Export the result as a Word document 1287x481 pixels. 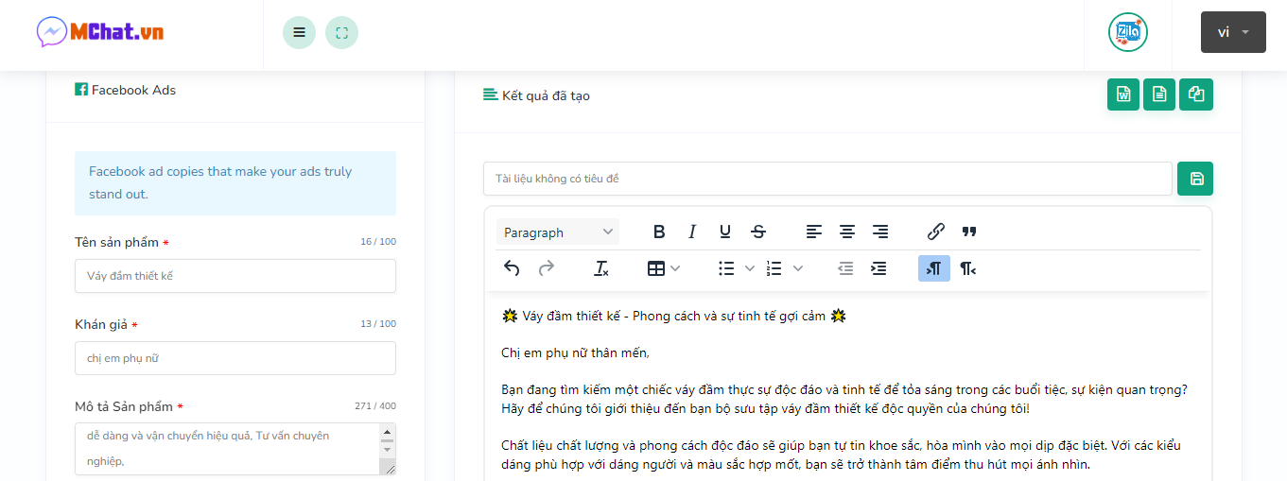(1123, 94)
